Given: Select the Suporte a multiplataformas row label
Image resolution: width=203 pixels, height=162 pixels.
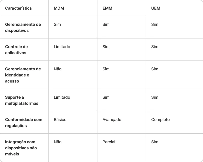Looking at the screenshot, I should (22, 100).
